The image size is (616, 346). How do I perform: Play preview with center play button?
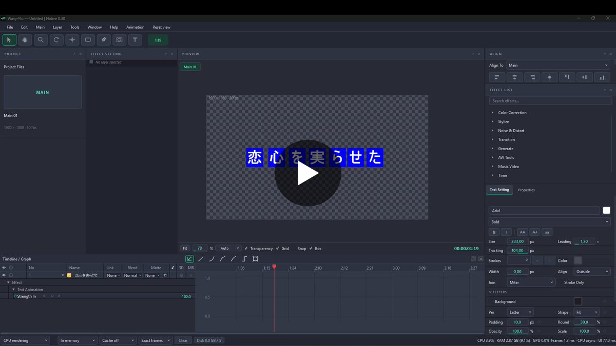click(x=307, y=173)
